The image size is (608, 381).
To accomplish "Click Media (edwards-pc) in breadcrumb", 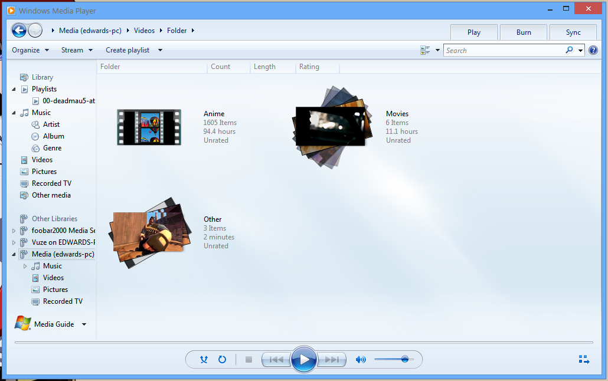I will click(90, 31).
